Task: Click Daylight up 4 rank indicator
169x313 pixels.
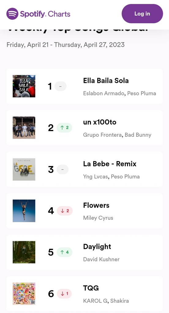Action: 64,252
